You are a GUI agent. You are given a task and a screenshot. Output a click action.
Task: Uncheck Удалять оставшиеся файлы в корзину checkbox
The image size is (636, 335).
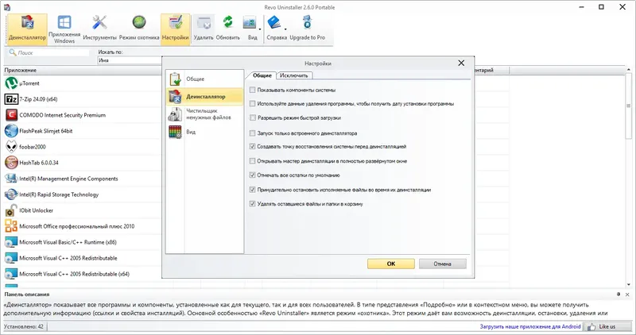click(x=252, y=204)
